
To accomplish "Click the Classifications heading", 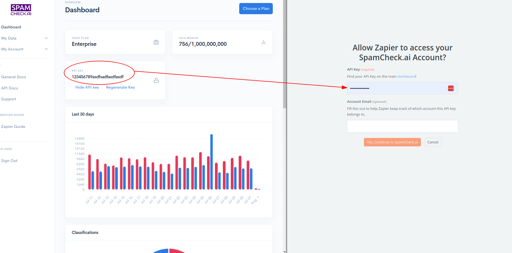I will (85, 233).
